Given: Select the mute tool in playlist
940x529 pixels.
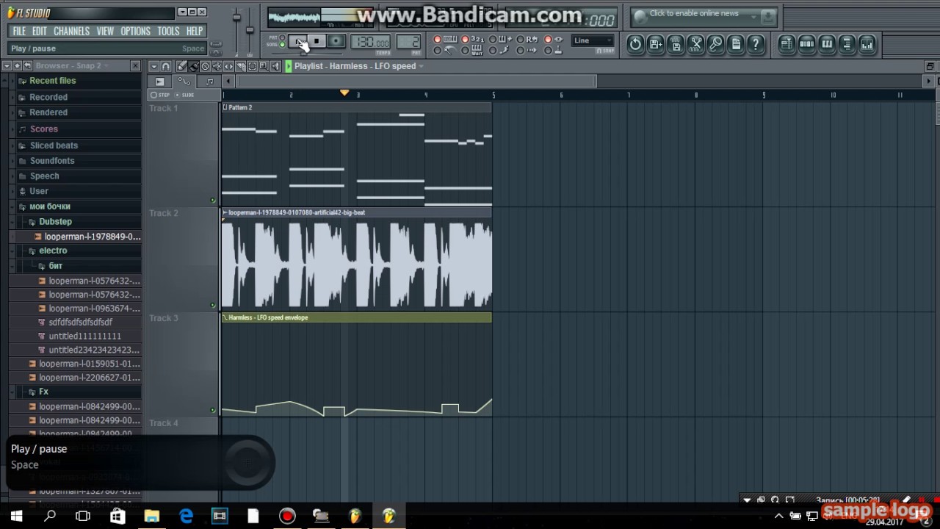Looking at the screenshot, I should point(217,66).
